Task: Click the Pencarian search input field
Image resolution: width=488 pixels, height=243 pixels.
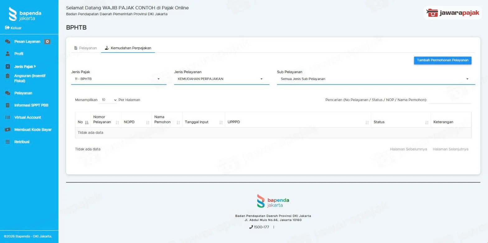Action: pos(450,100)
